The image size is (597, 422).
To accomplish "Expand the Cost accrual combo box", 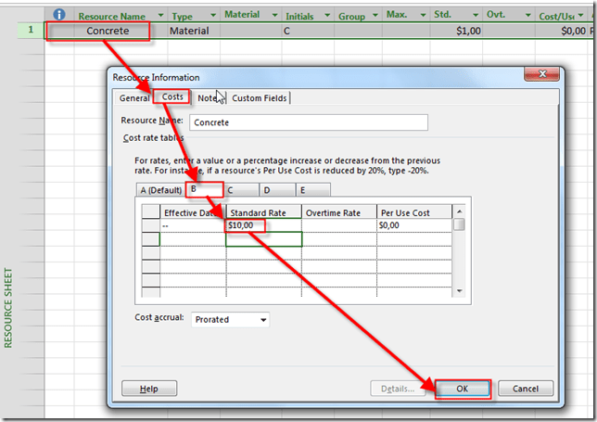I will click(263, 320).
